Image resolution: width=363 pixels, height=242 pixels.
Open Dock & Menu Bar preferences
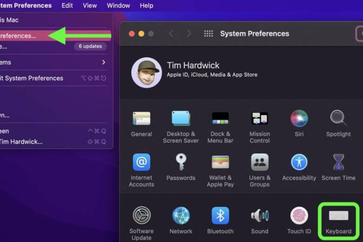pyautogui.click(x=220, y=119)
